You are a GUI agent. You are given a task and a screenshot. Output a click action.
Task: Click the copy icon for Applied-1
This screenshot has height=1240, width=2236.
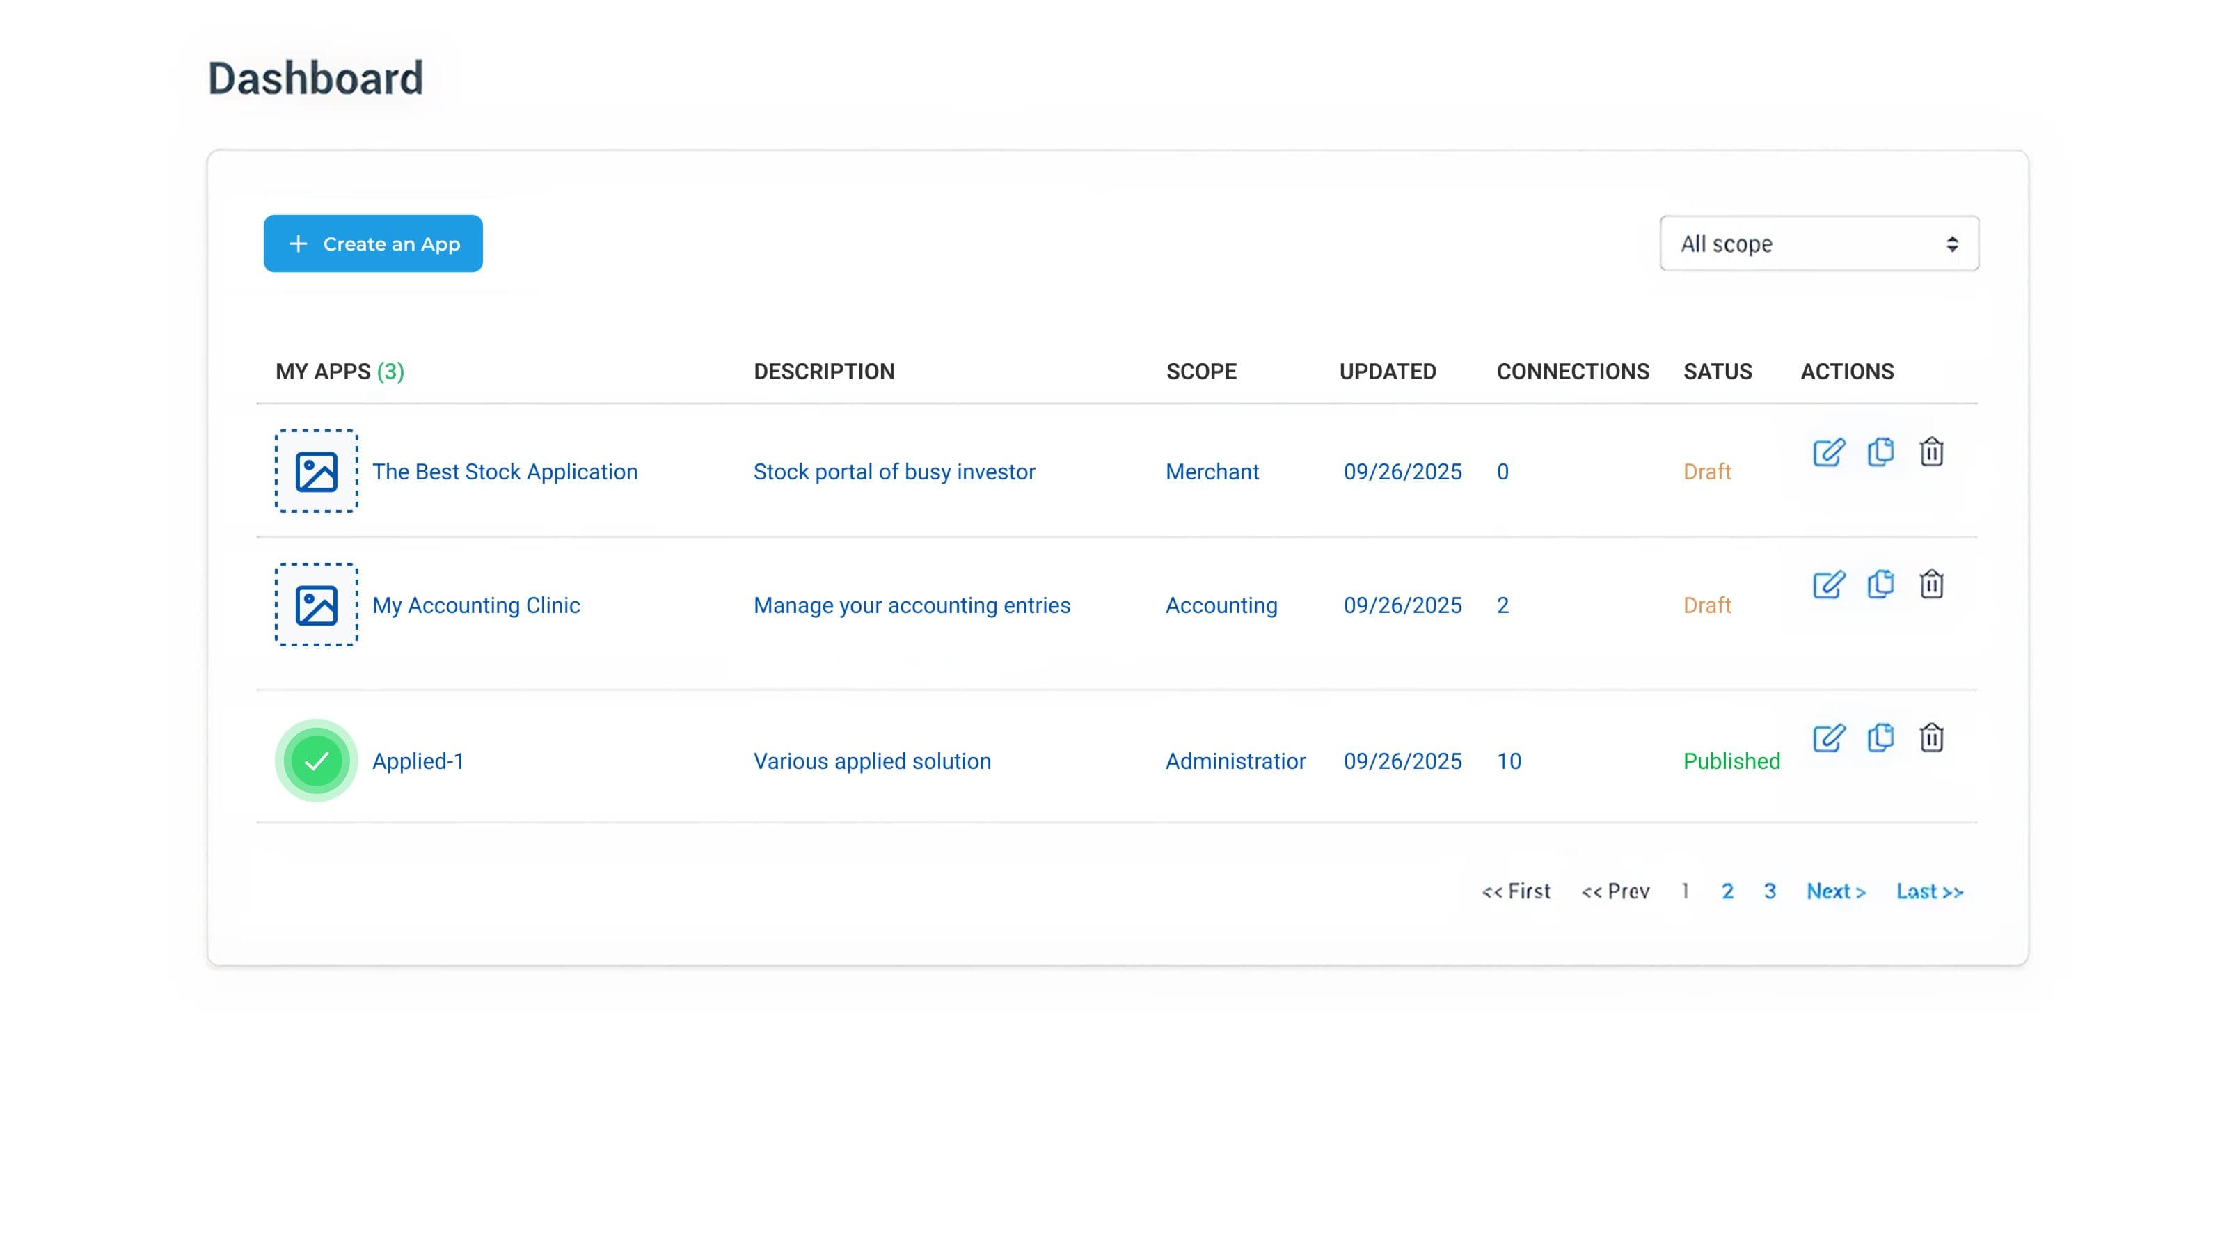[1881, 738]
